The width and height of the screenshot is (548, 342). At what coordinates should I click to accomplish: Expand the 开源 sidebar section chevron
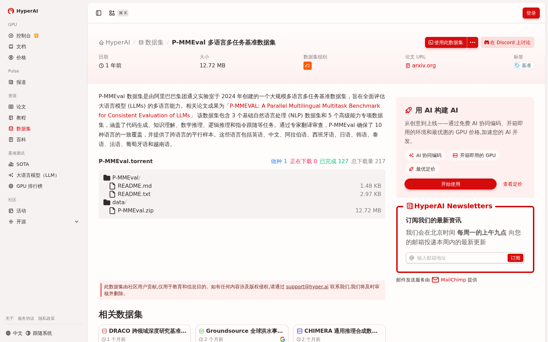(x=77, y=222)
